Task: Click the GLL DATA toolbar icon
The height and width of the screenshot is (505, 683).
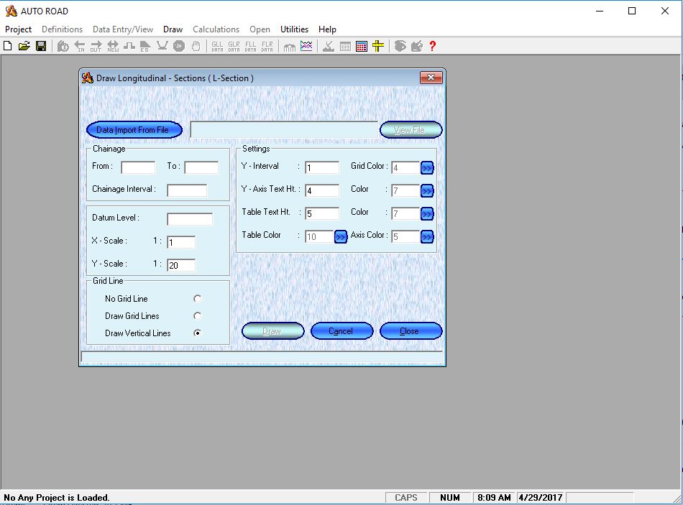Action: tap(217, 46)
